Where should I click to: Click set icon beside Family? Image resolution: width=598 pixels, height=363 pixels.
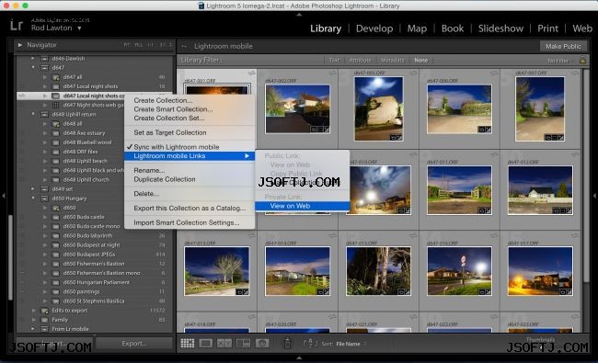45,320
